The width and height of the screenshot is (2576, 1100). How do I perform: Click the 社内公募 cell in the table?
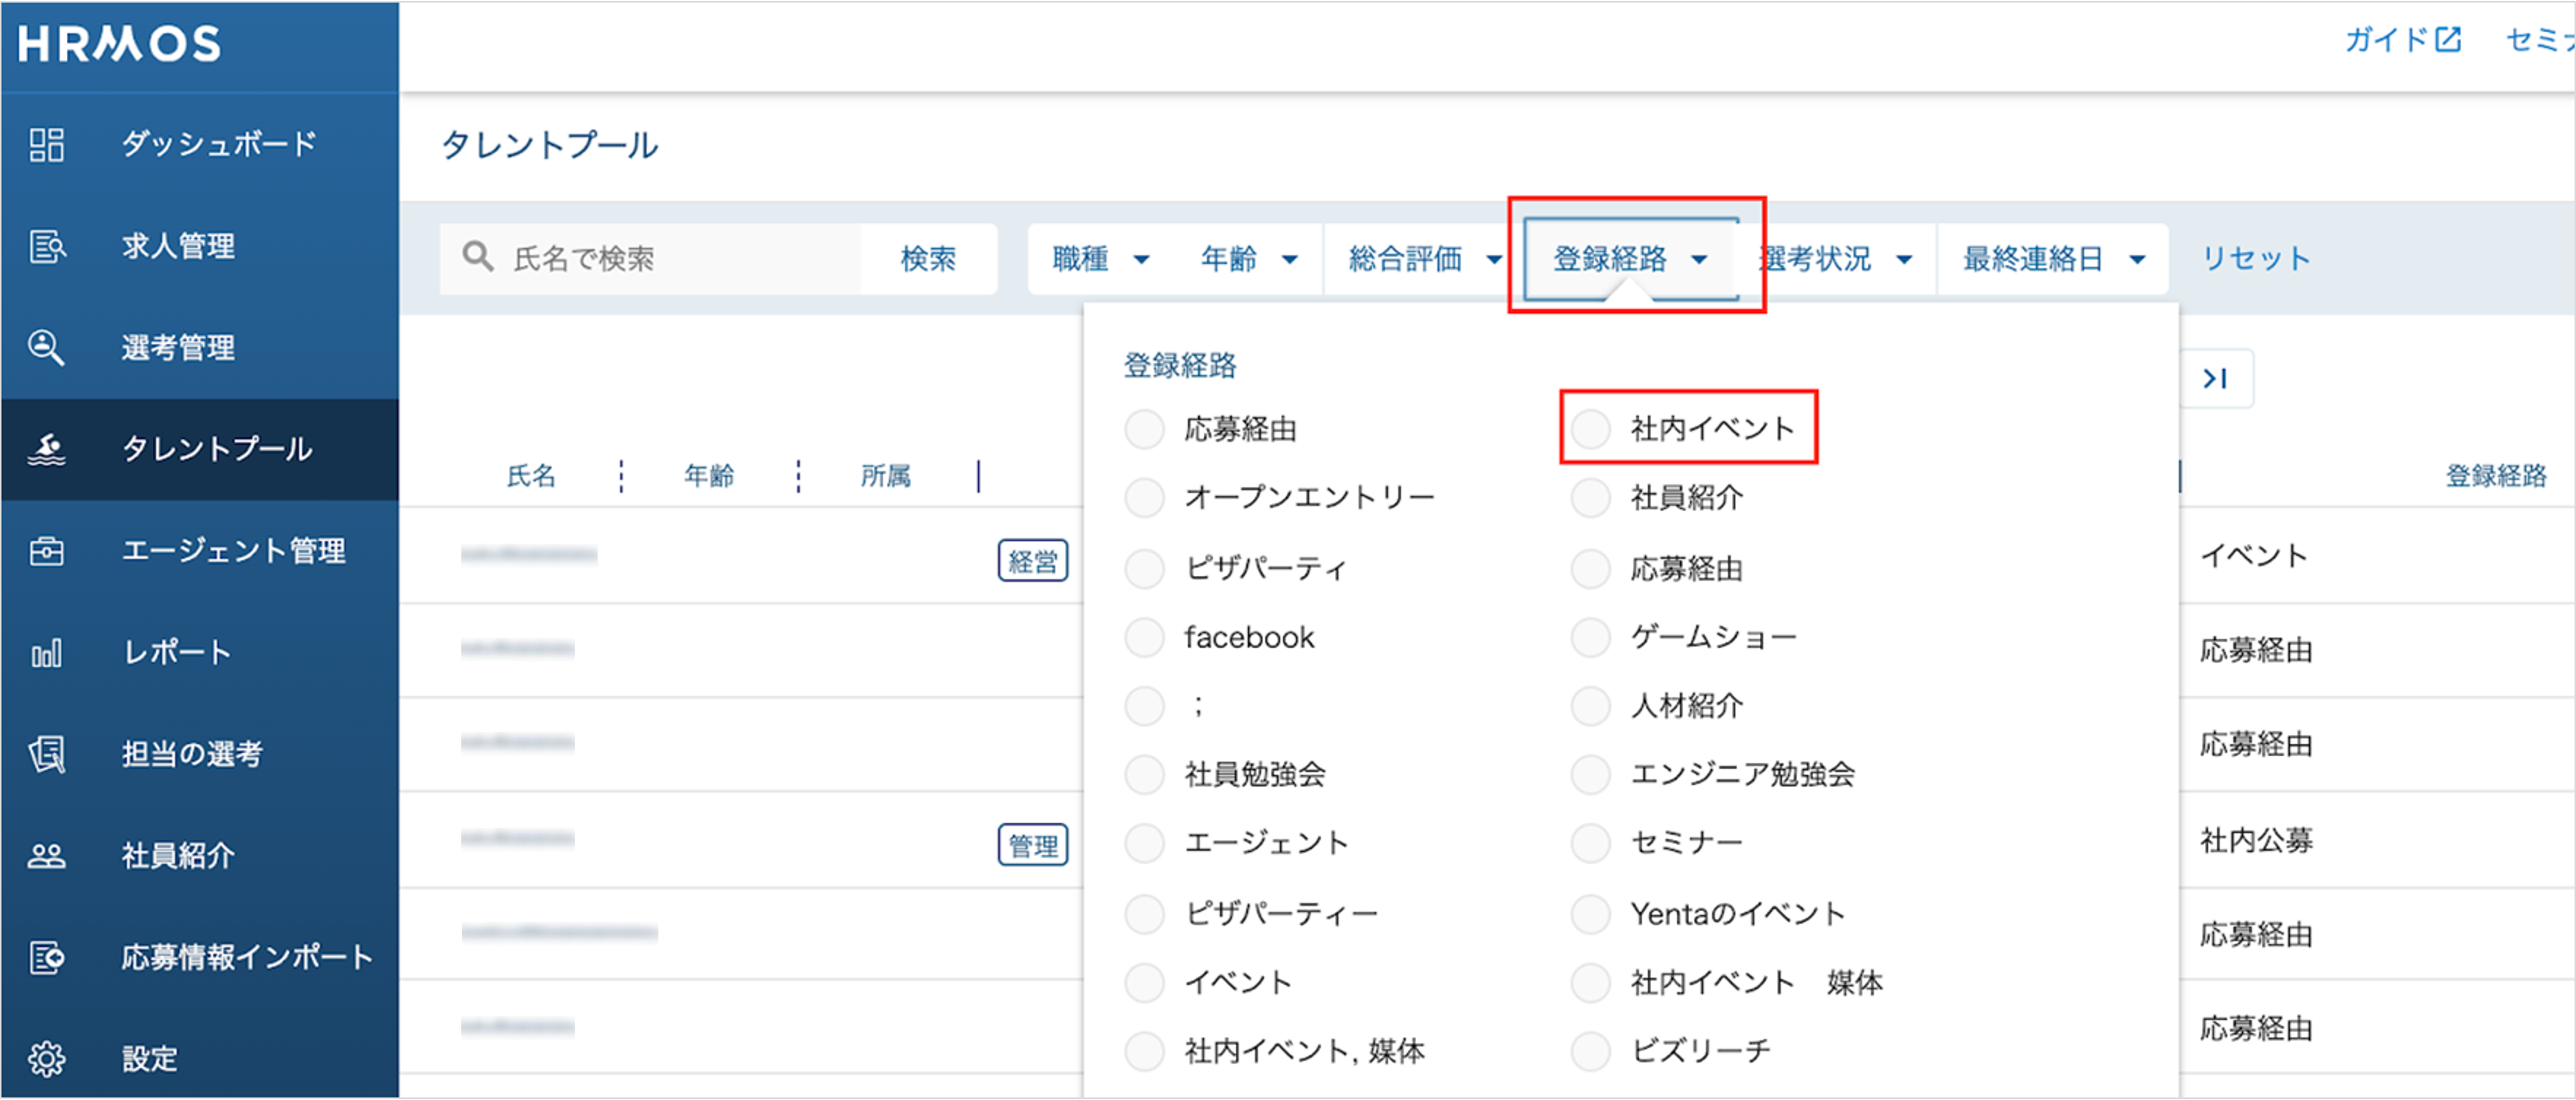pos(2256,840)
